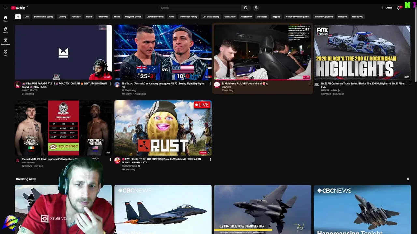417x234 pixels.
Task: Open the notifications bell
Action: pyautogui.click(x=399, y=8)
